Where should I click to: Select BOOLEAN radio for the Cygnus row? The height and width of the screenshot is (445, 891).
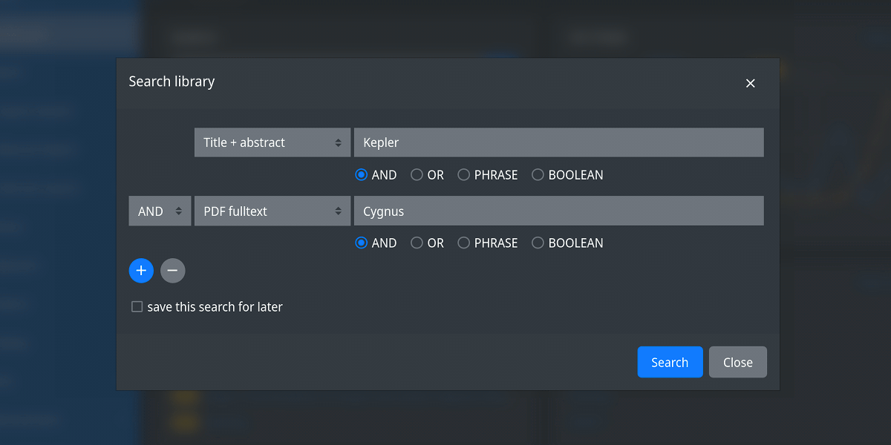point(538,243)
